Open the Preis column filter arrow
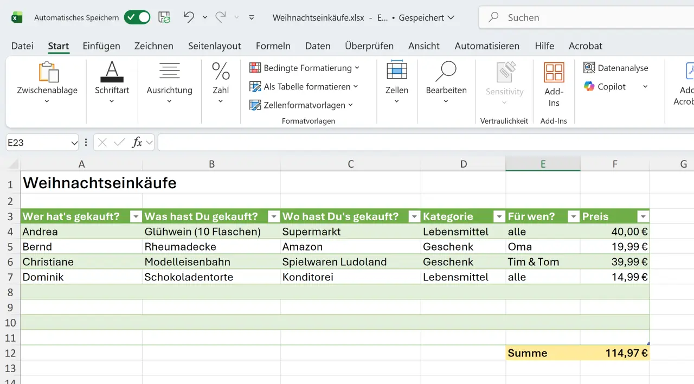 [642, 216]
